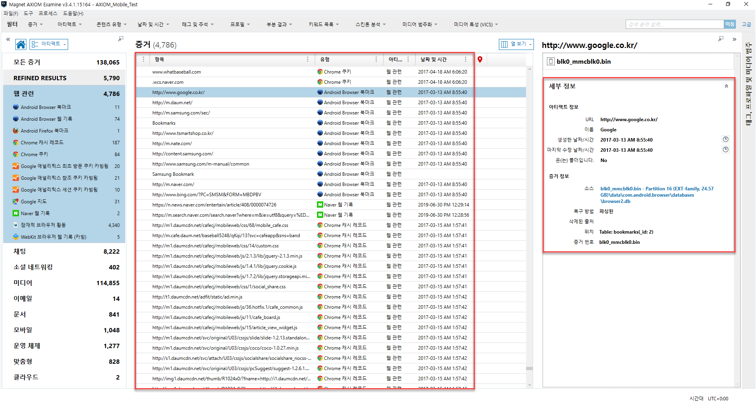The width and height of the screenshot is (756, 409).
Task: Collapse right details panel with double-chevron
Action: coord(734,39)
